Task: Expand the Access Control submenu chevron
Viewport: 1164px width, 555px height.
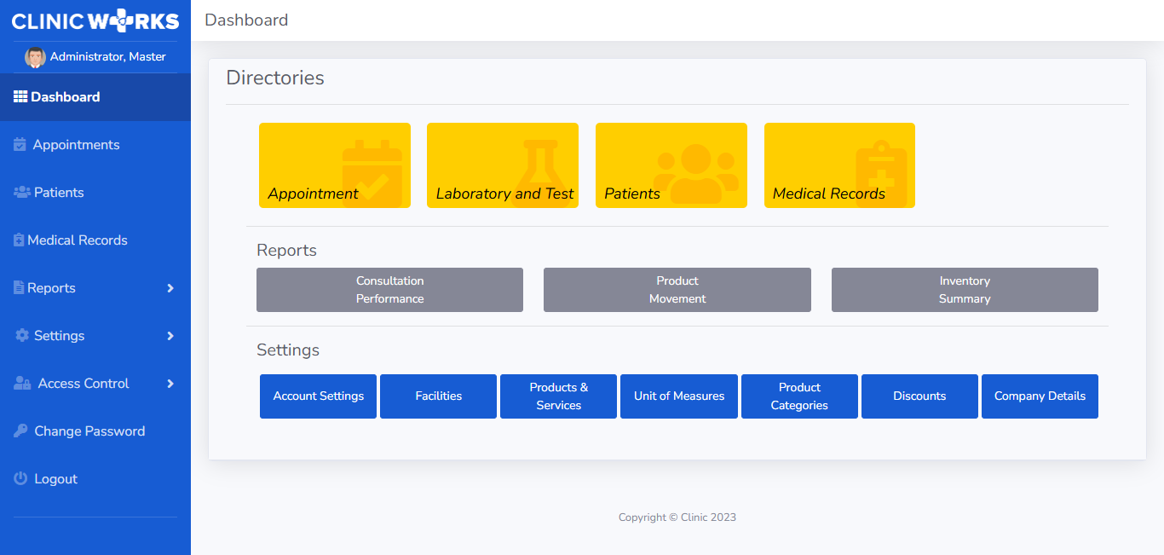Action: coord(170,384)
